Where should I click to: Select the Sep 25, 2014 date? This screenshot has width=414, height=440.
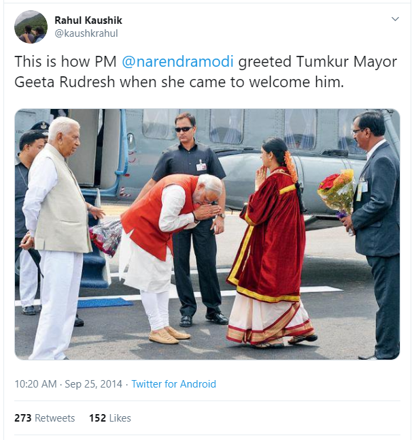click(94, 384)
